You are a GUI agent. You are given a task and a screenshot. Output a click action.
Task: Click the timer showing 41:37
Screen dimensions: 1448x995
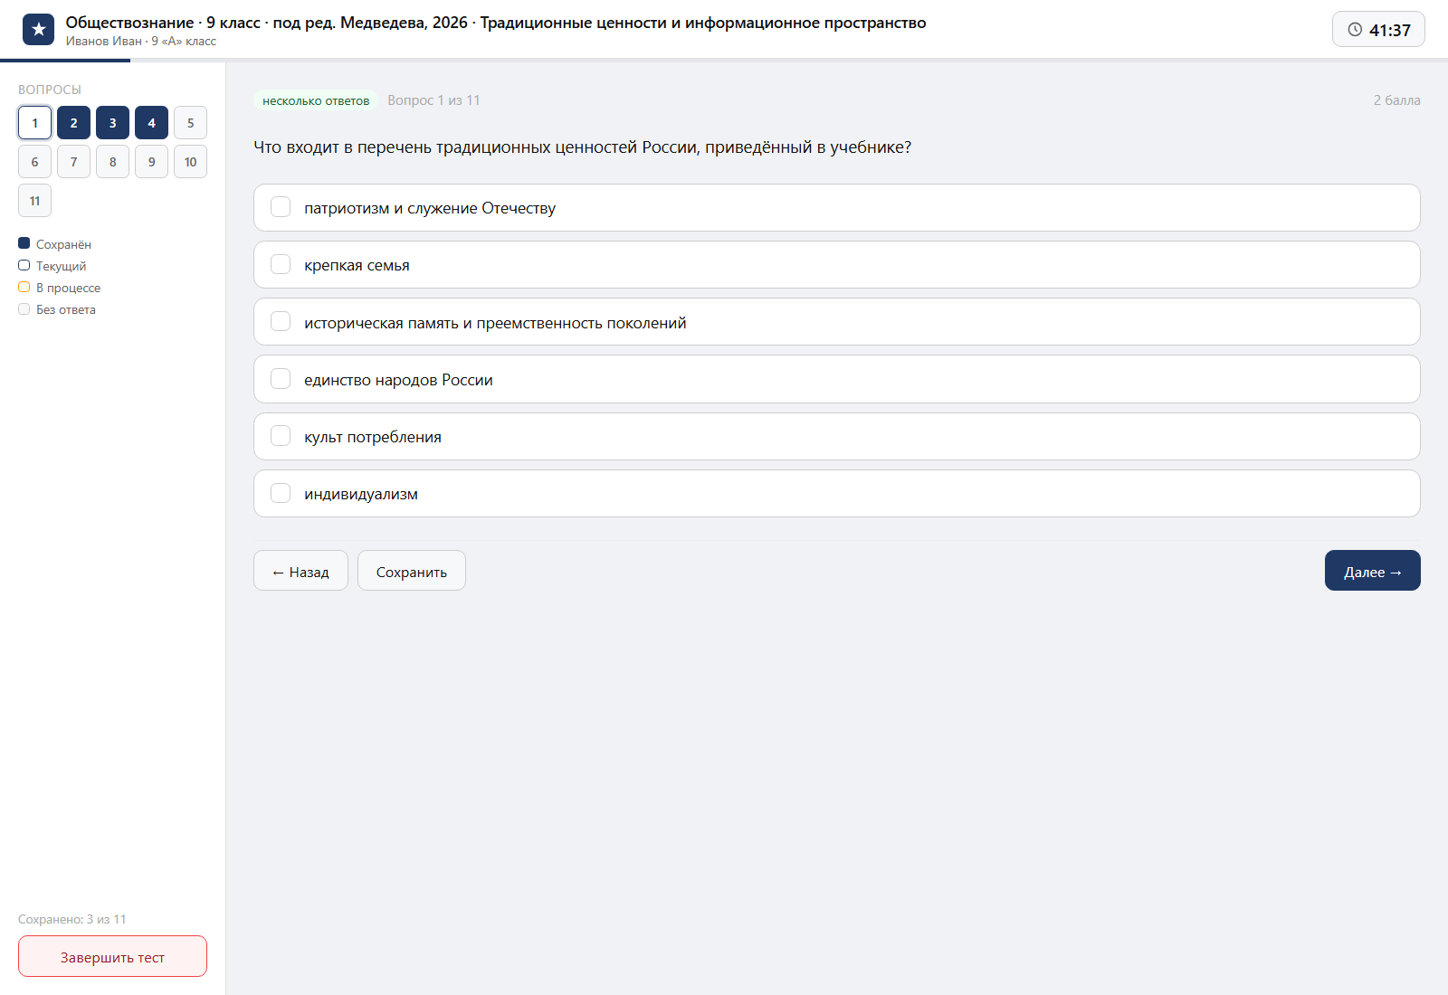(x=1378, y=30)
